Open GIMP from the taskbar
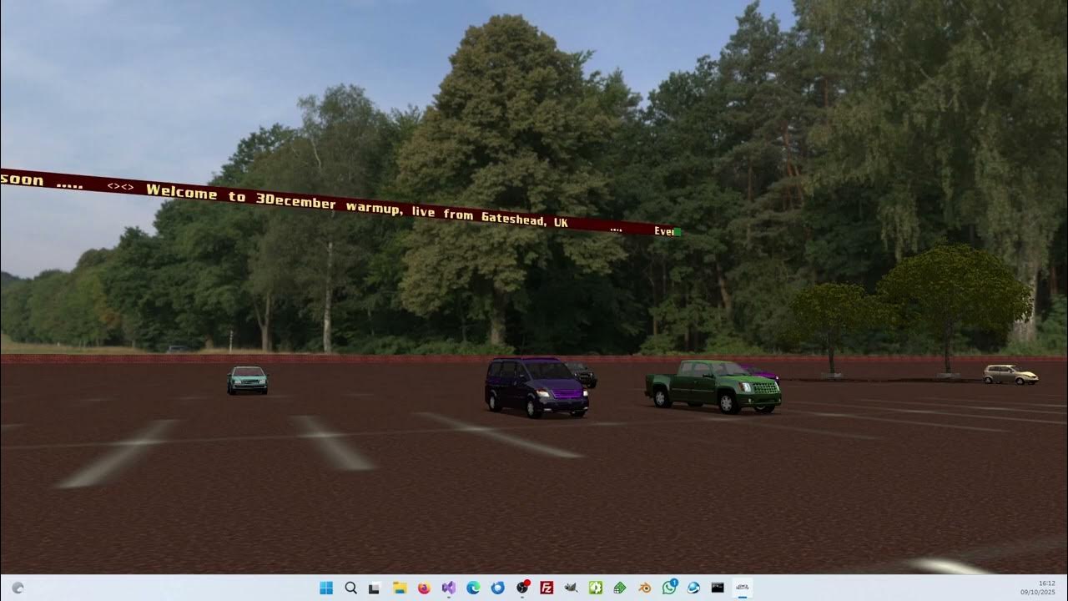Screen dimensions: 1068x601 pos(571,588)
